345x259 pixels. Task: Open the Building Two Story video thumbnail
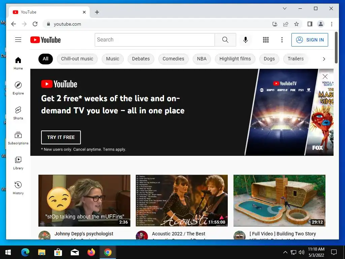pos(279,201)
